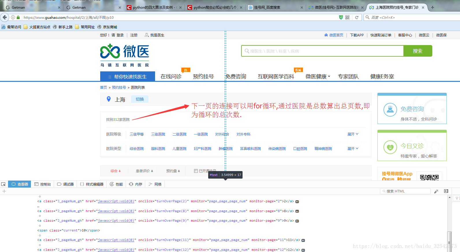Viewport: 460px width, 252px height.
Task: Click the 微医 logo
Action: point(125,55)
